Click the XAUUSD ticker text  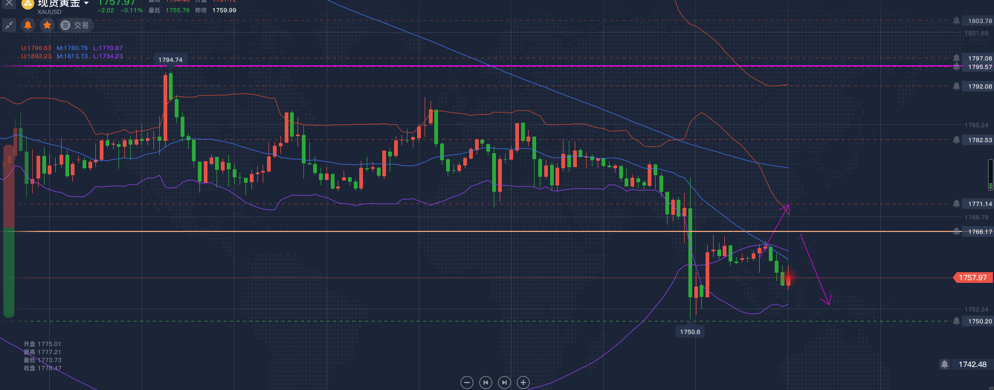pos(49,12)
